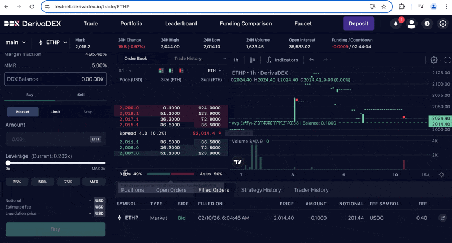The height and width of the screenshot is (243, 452).
Task: Click the TradingView logo on chart
Action: [x=237, y=162]
